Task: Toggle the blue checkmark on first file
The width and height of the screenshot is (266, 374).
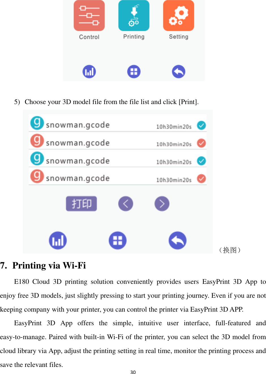Action: point(201,125)
